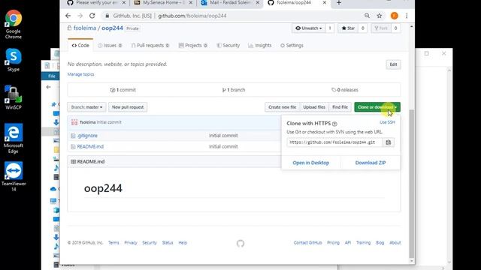Screen dimensions: 481x270
Task: Click the Edit description button
Action: (393, 64)
